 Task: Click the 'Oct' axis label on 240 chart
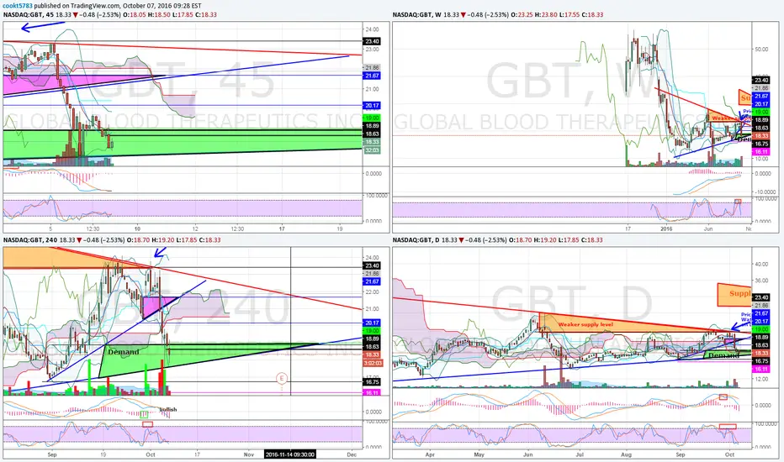point(151,454)
